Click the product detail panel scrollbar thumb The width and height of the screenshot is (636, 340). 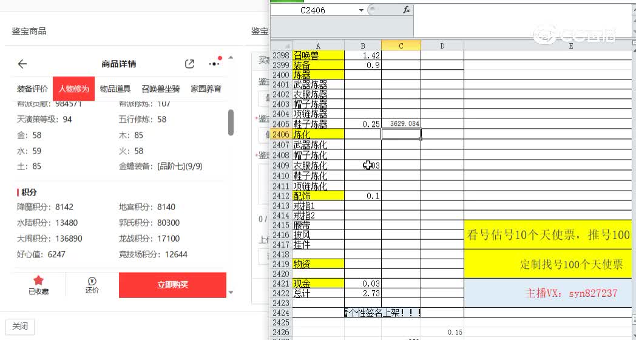click(x=231, y=122)
